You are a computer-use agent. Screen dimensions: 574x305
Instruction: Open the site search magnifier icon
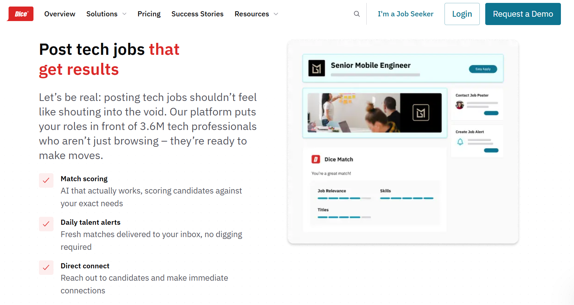(357, 14)
